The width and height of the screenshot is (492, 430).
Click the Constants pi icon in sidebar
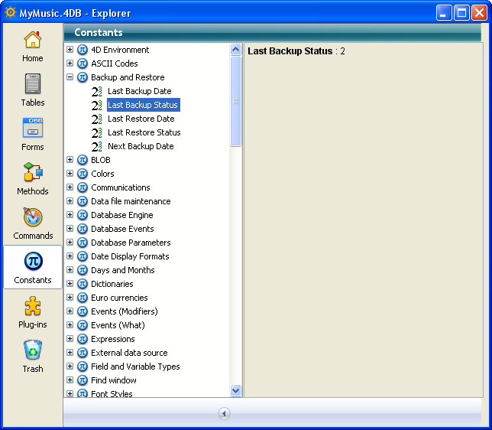pos(33,262)
